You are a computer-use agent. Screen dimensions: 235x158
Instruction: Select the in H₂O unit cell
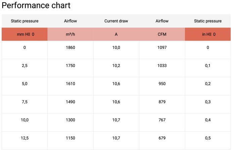click(208, 34)
